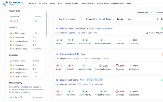Click BMICalc Reliability A rating badge
The width and height of the screenshot is (163, 102).
point(69,40)
